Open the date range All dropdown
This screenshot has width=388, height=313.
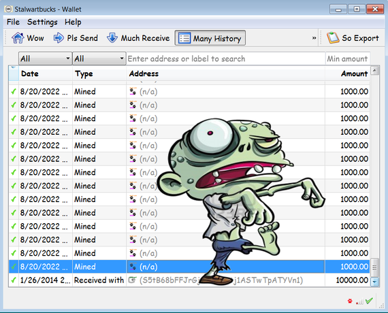pos(46,59)
